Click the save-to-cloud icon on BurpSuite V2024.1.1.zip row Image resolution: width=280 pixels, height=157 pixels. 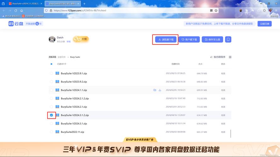point(155,90)
